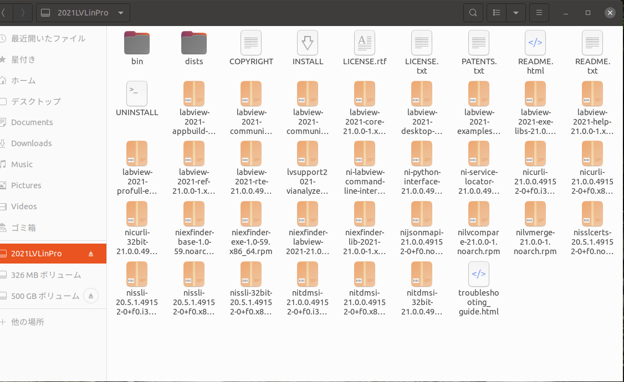The image size is (624, 382).
Task: Open 326 MB ボリューム in sidebar
Action: [x=53, y=275]
